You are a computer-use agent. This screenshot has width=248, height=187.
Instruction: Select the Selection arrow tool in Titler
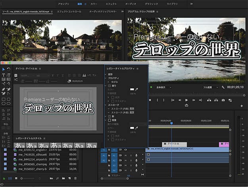tap(4, 69)
